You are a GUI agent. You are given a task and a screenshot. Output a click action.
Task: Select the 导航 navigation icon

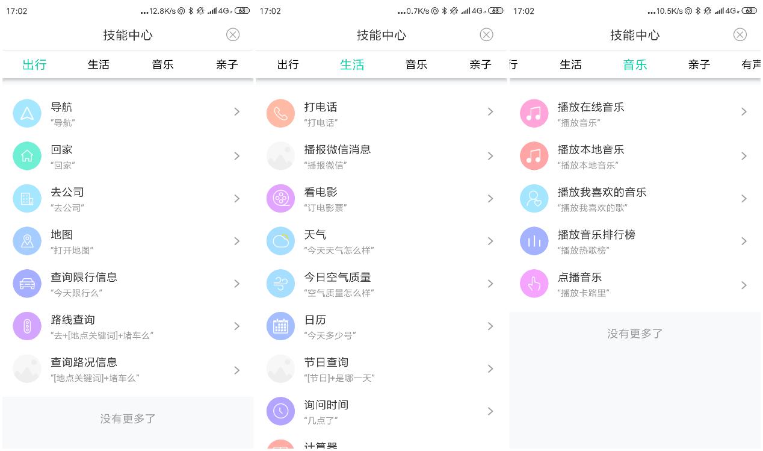[27, 113]
